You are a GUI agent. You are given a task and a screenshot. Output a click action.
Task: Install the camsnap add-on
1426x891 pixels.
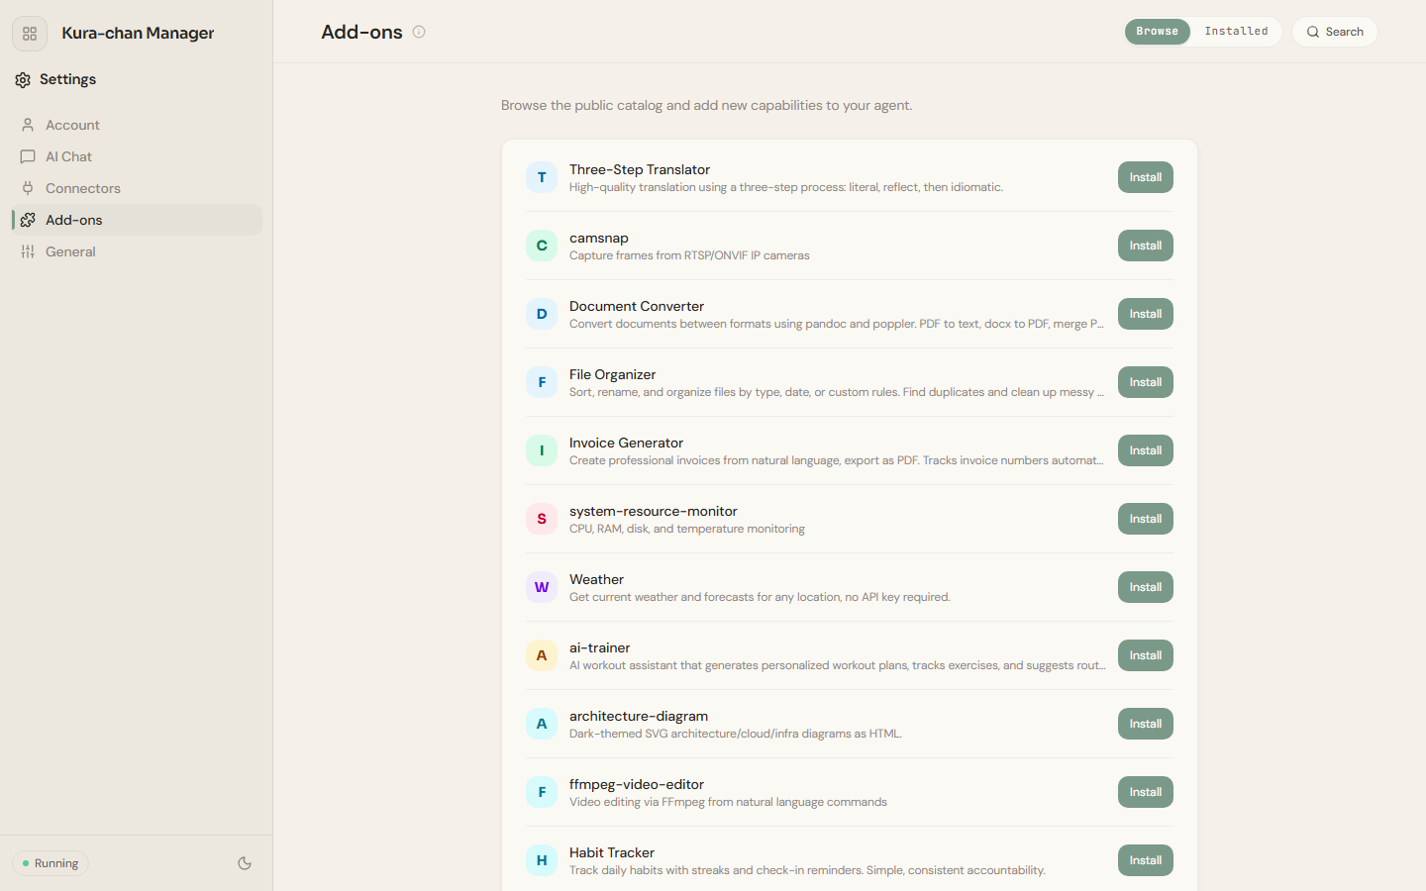(x=1145, y=246)
